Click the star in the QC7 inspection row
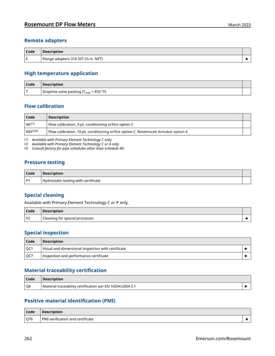275x356 pixels. click(246, 256)
